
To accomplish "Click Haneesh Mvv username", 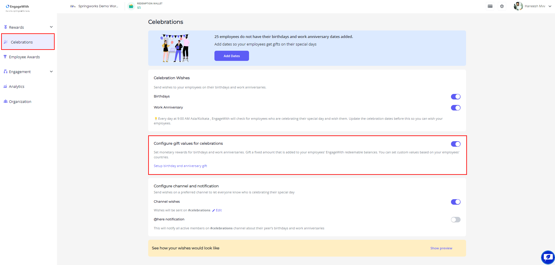I will (535, 6).
